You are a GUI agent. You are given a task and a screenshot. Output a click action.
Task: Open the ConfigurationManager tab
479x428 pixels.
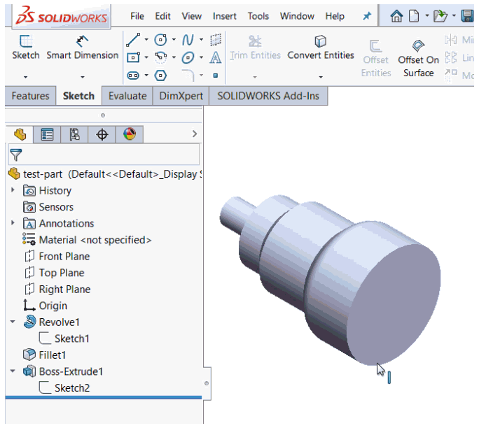[74, 134]
